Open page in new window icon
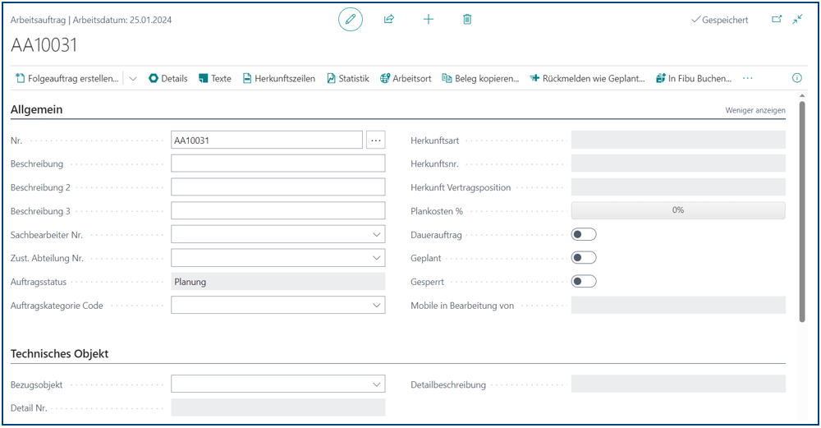This screenshot has height=428, width=821. 777,20
